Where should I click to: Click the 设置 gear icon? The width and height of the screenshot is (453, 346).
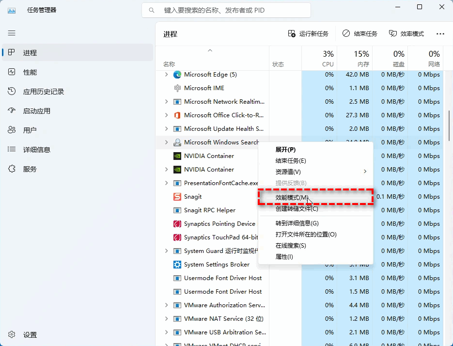point(12,334)
